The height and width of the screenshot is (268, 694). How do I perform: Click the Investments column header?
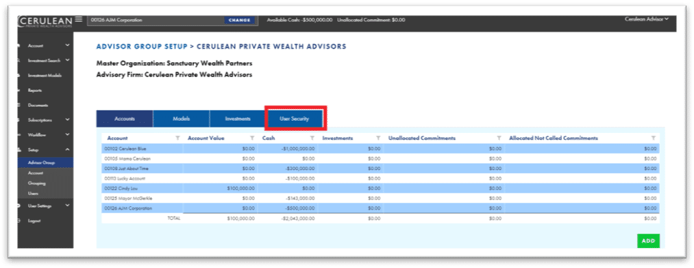pos(337,138)
